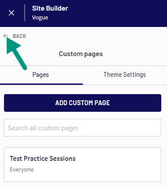Viewport: 167px width, 186px height.
Task: Click the Everyone label on the page card
Action: (22, 170)
